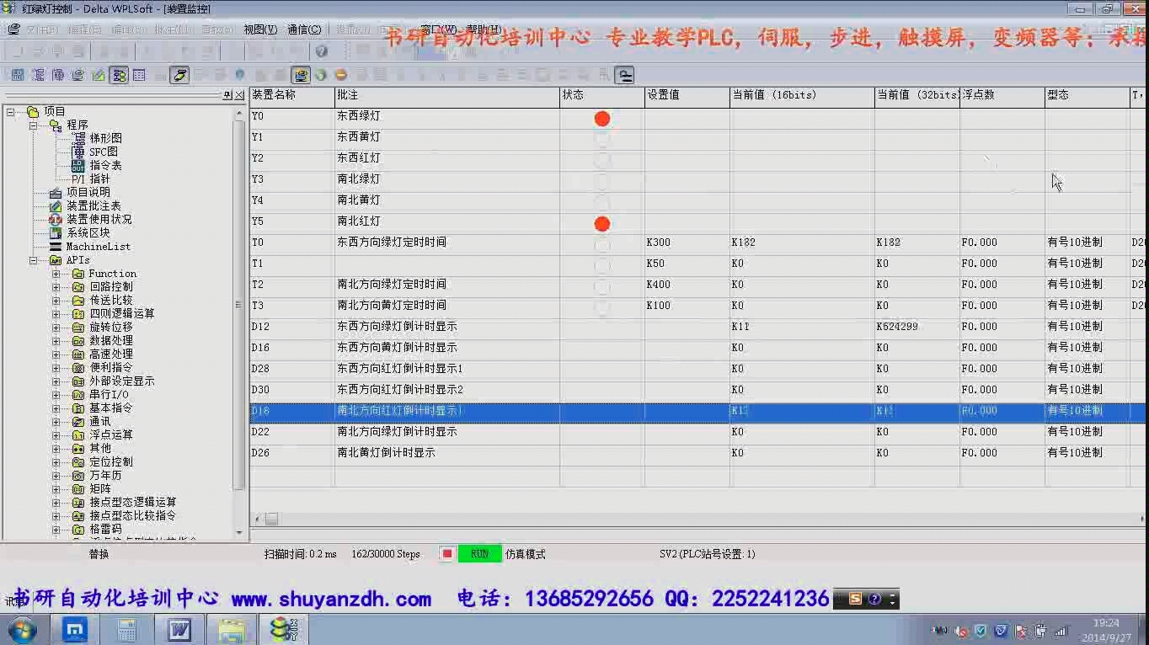
Task: Click the project tree scroll-down arrow
Action: tap(238, 532)
